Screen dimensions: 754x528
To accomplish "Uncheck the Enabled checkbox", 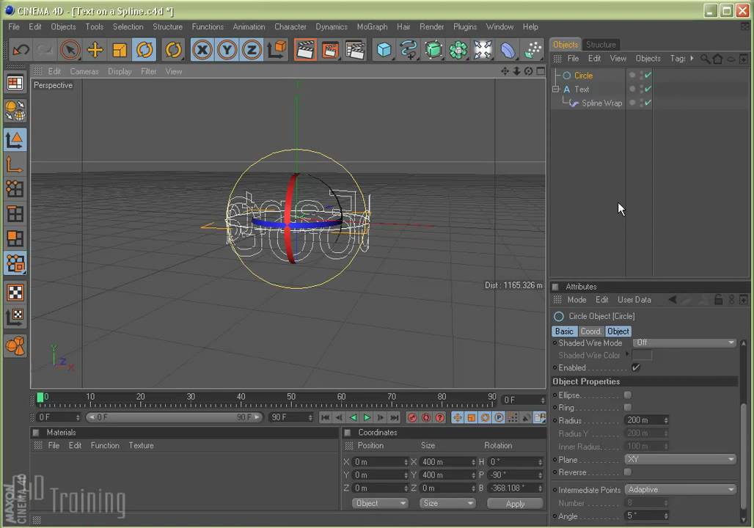I will 636,367.
